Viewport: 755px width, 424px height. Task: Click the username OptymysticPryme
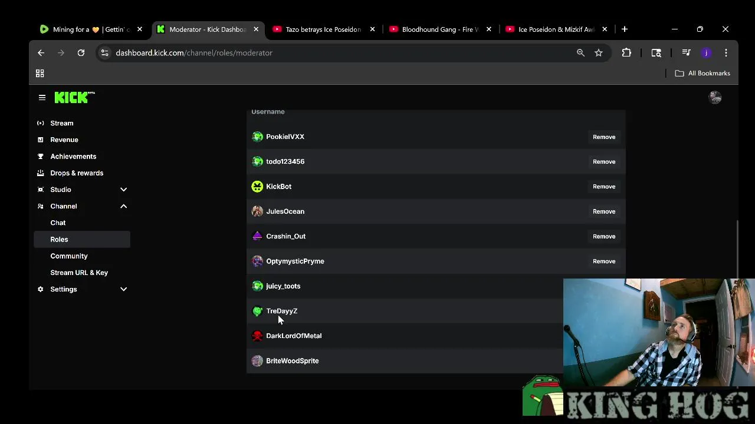pos(295,261)
